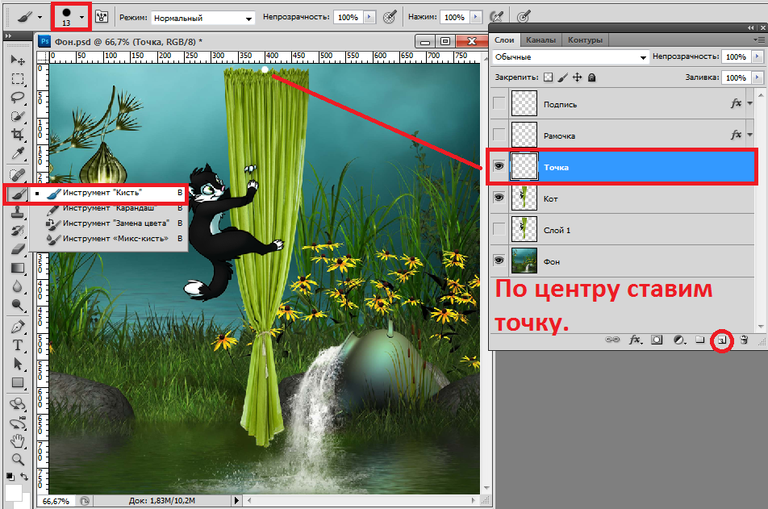Create a new layer group

[700, 340]
